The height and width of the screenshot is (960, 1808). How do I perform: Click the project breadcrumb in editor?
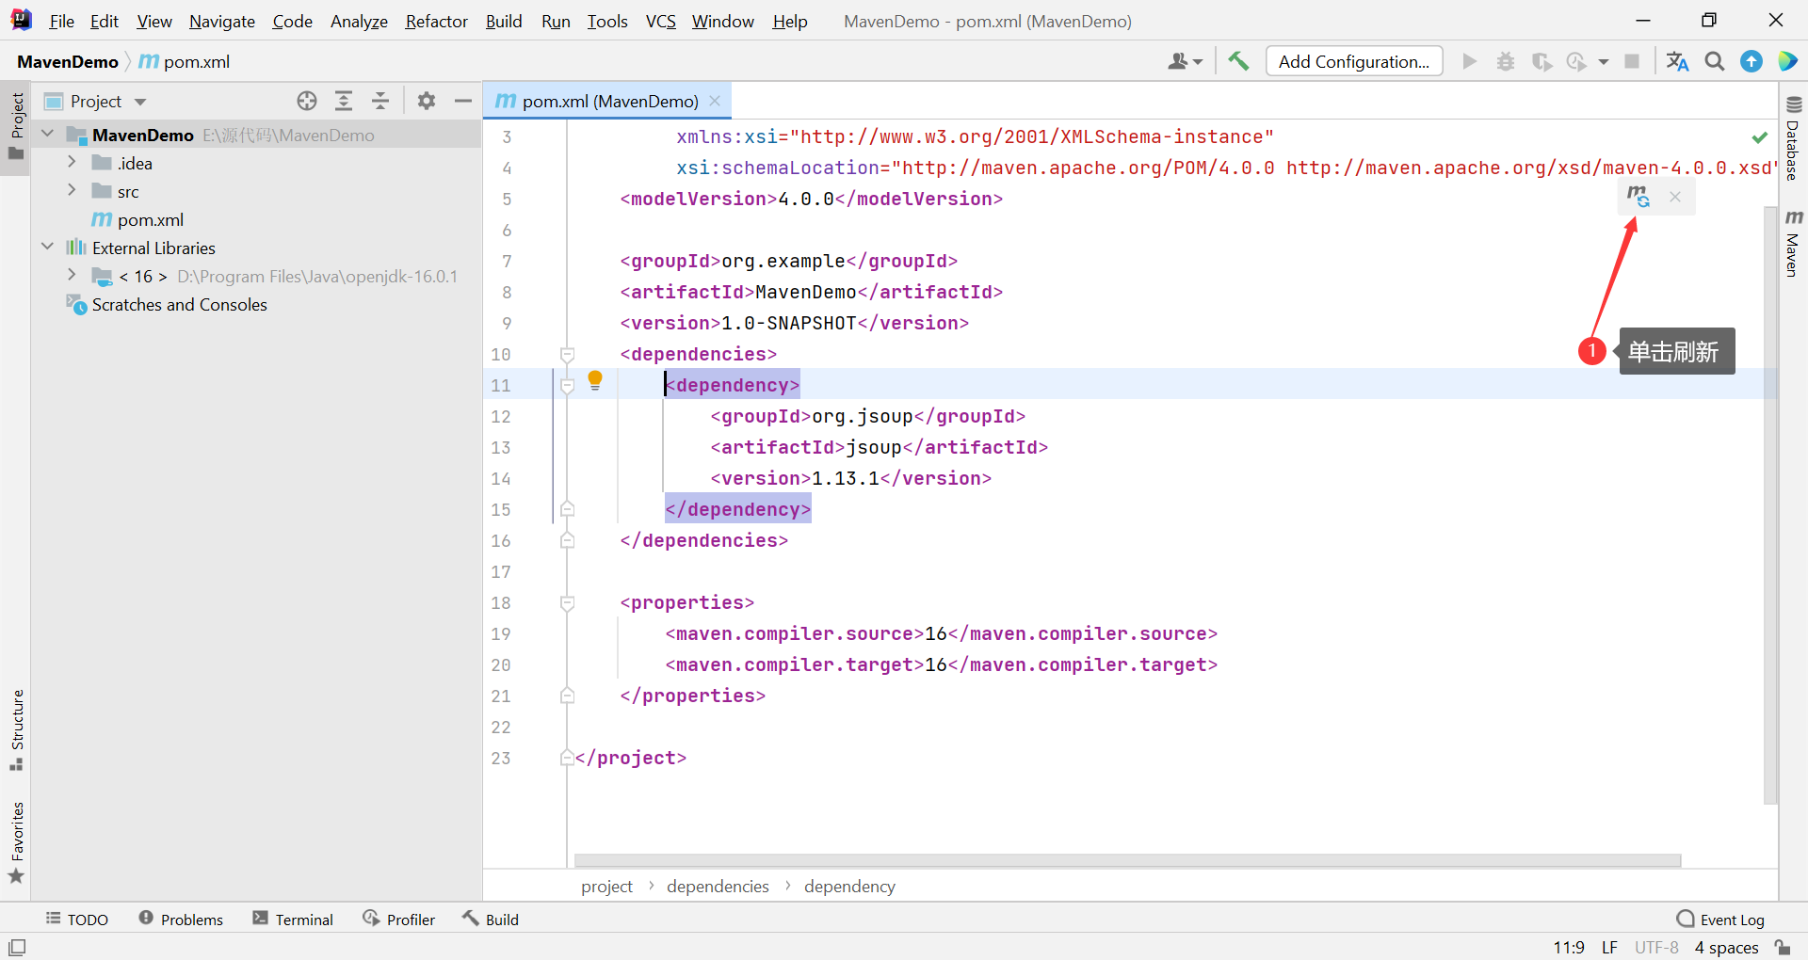click(606, 886)
